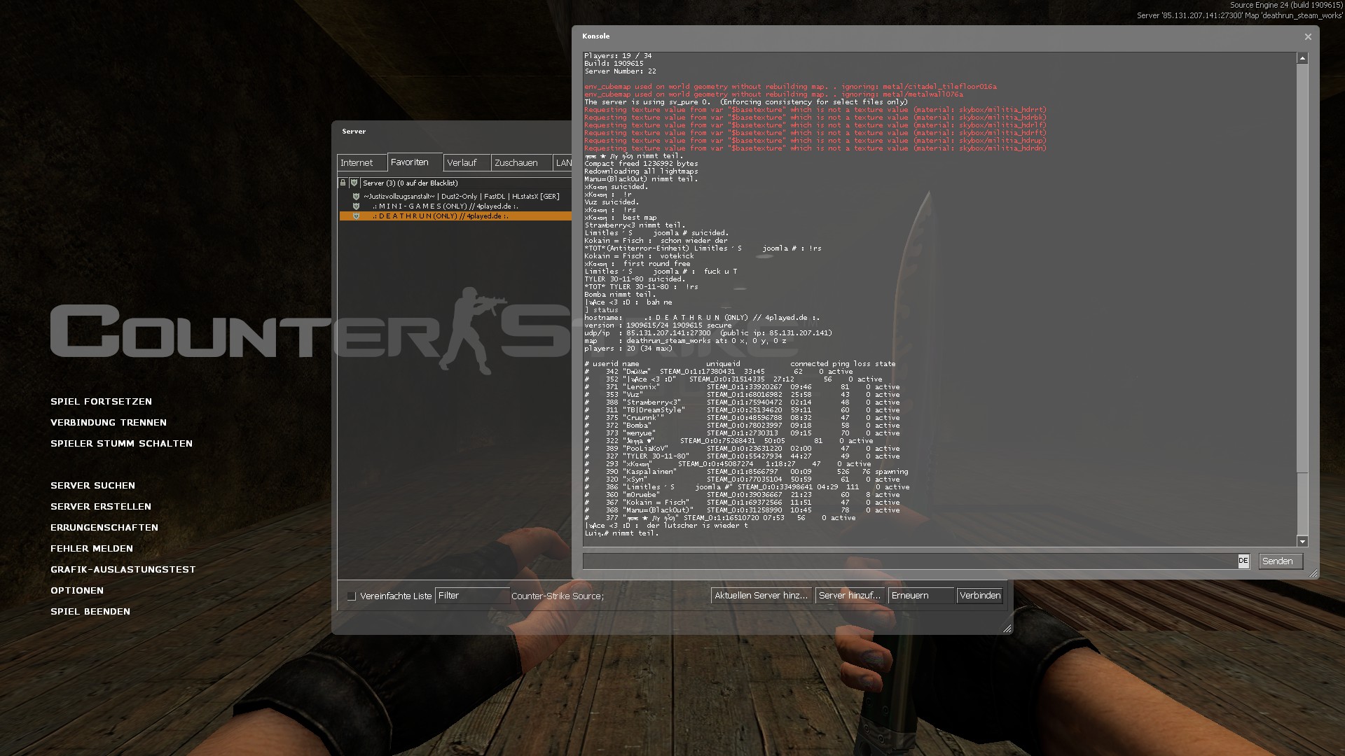
Task: Click 'Counter-Strike Source;' filter status text
Action: pos(558,596)
